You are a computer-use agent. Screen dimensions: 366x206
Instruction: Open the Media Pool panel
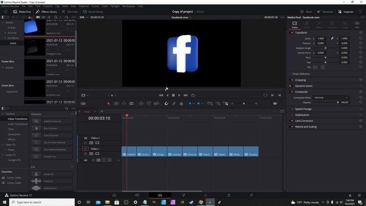click(x=22, y=11)
